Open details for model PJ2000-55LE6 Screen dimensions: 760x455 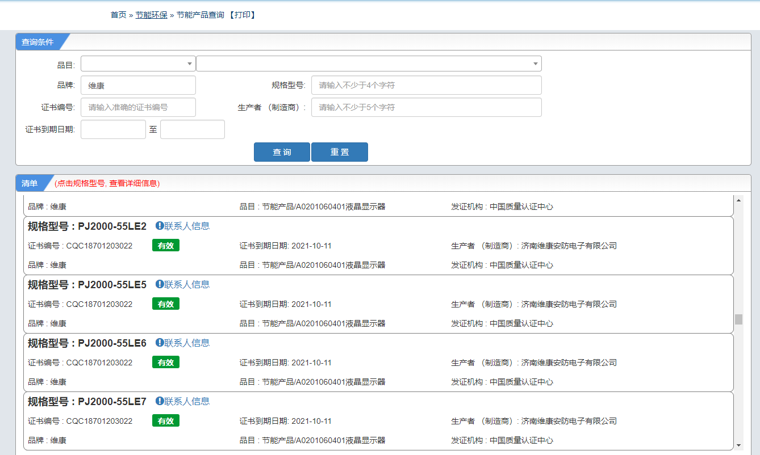click(x=112, y=343)
